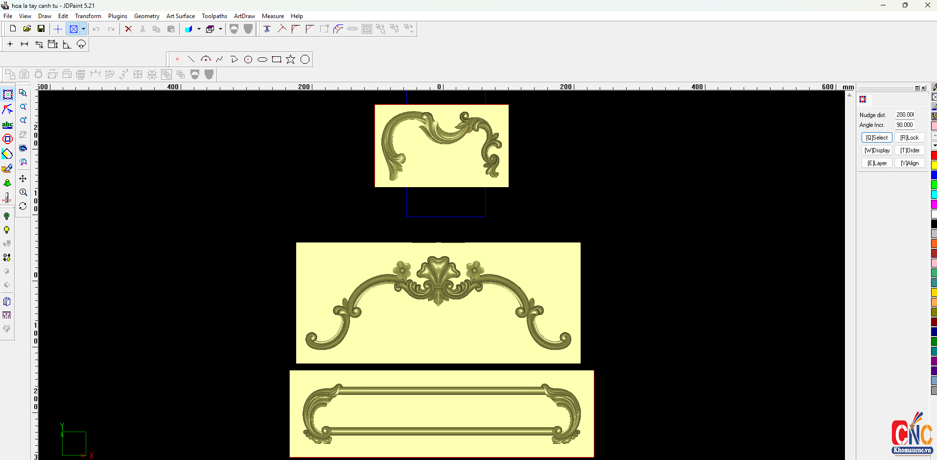Activate the pan view arrows tool
937x460 pixels.
coord(23,179)
